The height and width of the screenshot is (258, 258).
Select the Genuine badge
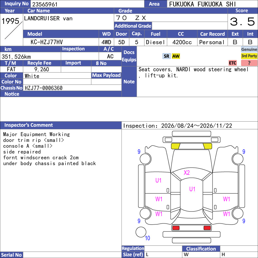coord(249,49)
